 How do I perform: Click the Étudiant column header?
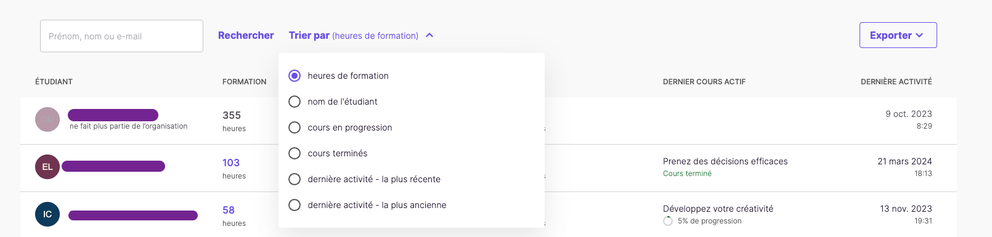[54, 81]
